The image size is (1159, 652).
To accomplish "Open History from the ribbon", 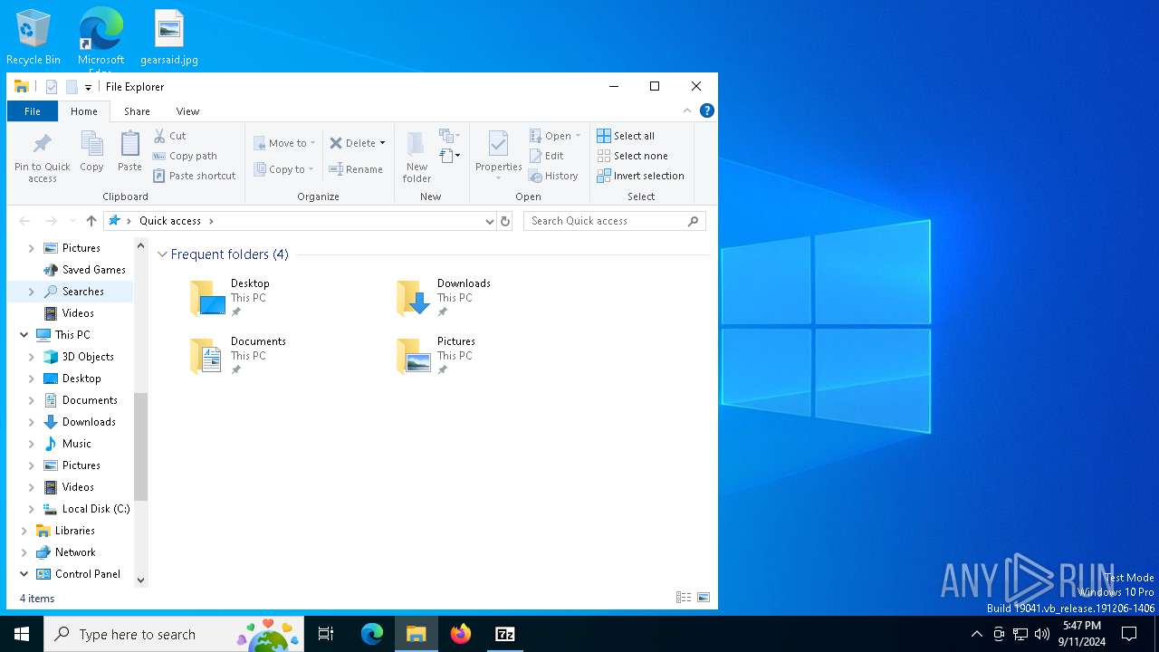I will pyautogui.click(x=553, y=176).
